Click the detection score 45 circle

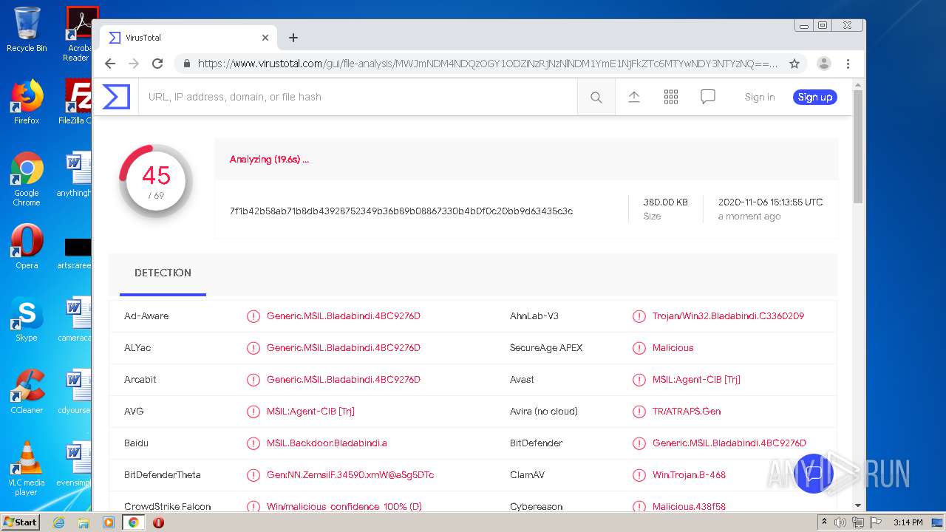tap(156, 181)
